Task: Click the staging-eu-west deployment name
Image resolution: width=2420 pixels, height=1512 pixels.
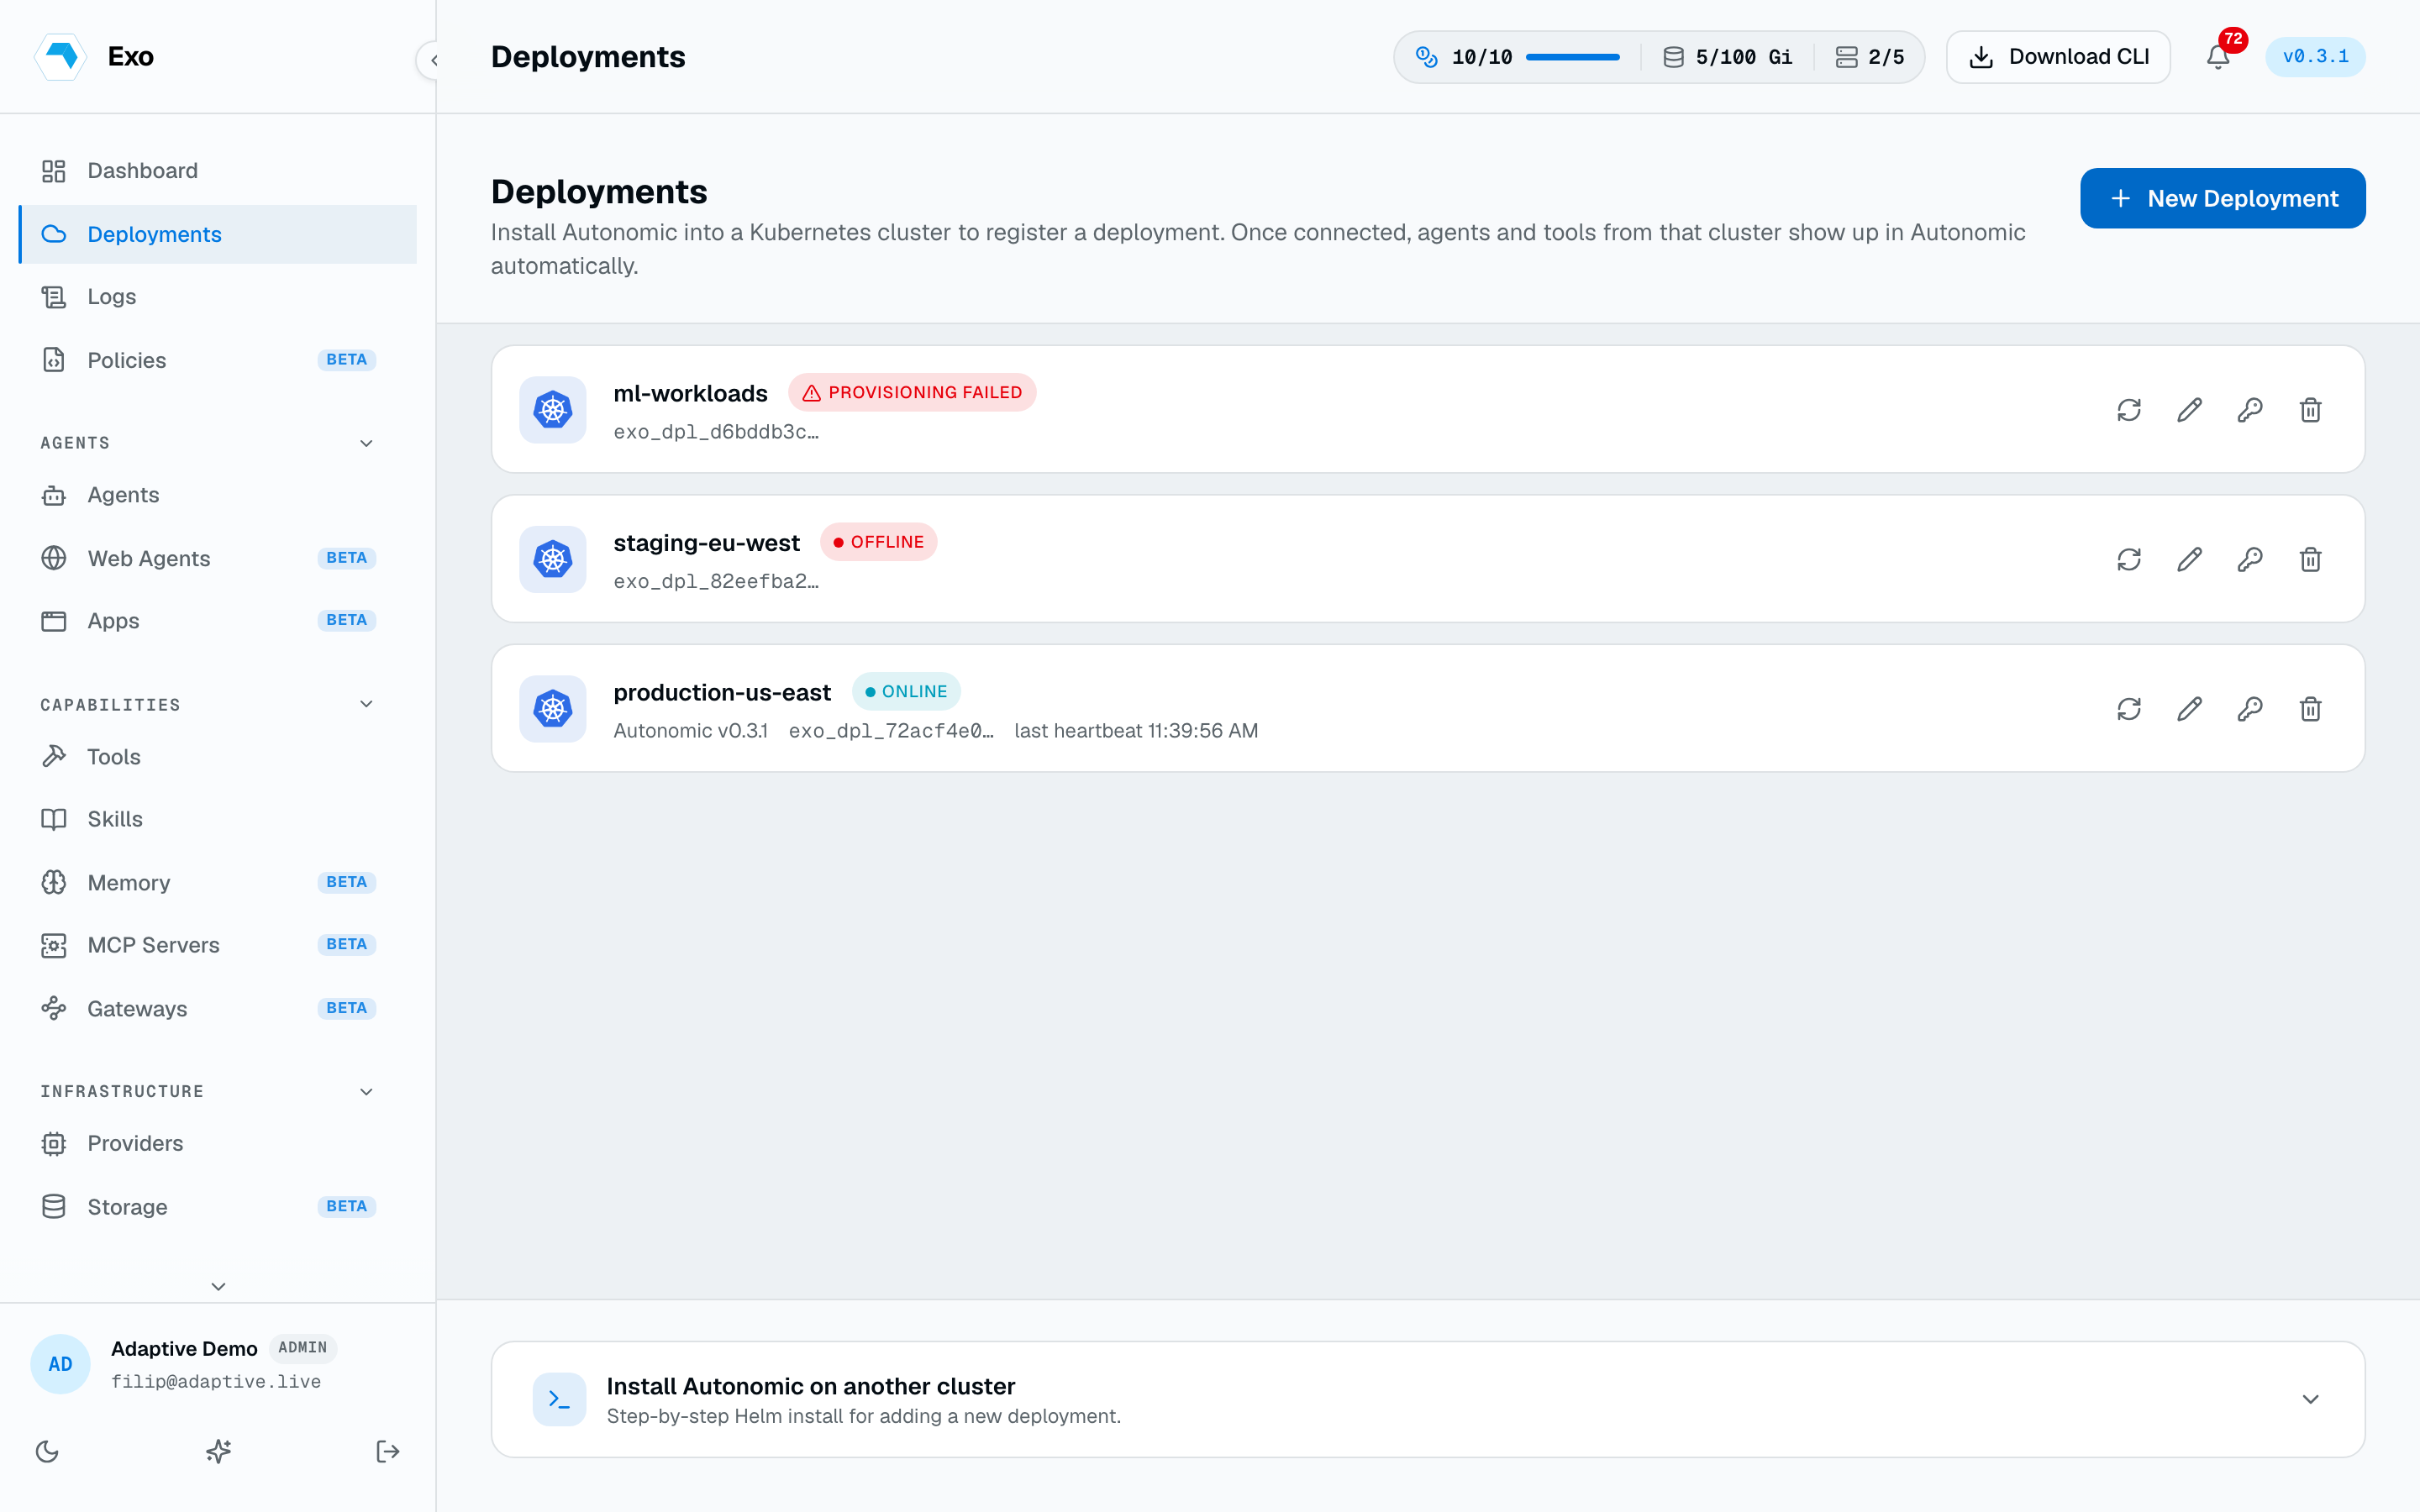Action: (x=706, y=543)
